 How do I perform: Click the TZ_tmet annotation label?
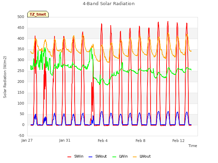pos(38,14)
